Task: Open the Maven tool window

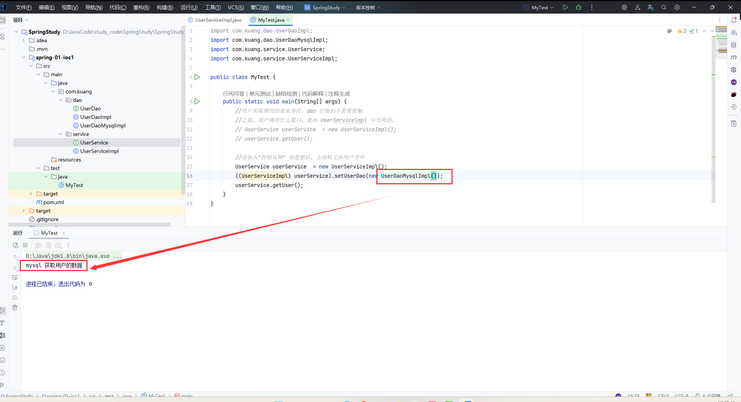Action: click(x=734, y=57)
